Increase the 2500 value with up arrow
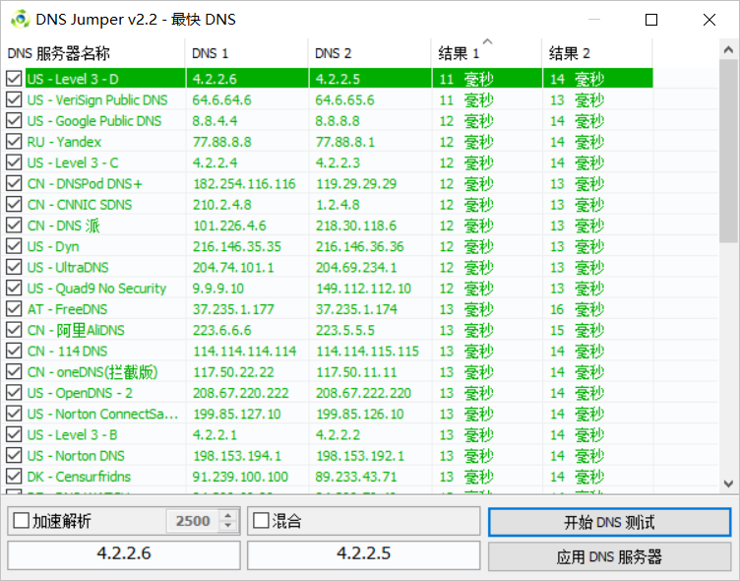The image size is (740, 581). [x=228, y=516]
